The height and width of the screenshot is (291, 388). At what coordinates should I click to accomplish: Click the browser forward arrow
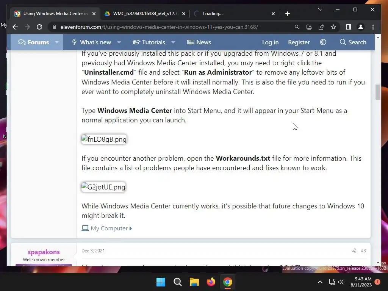tap(27, 27)
